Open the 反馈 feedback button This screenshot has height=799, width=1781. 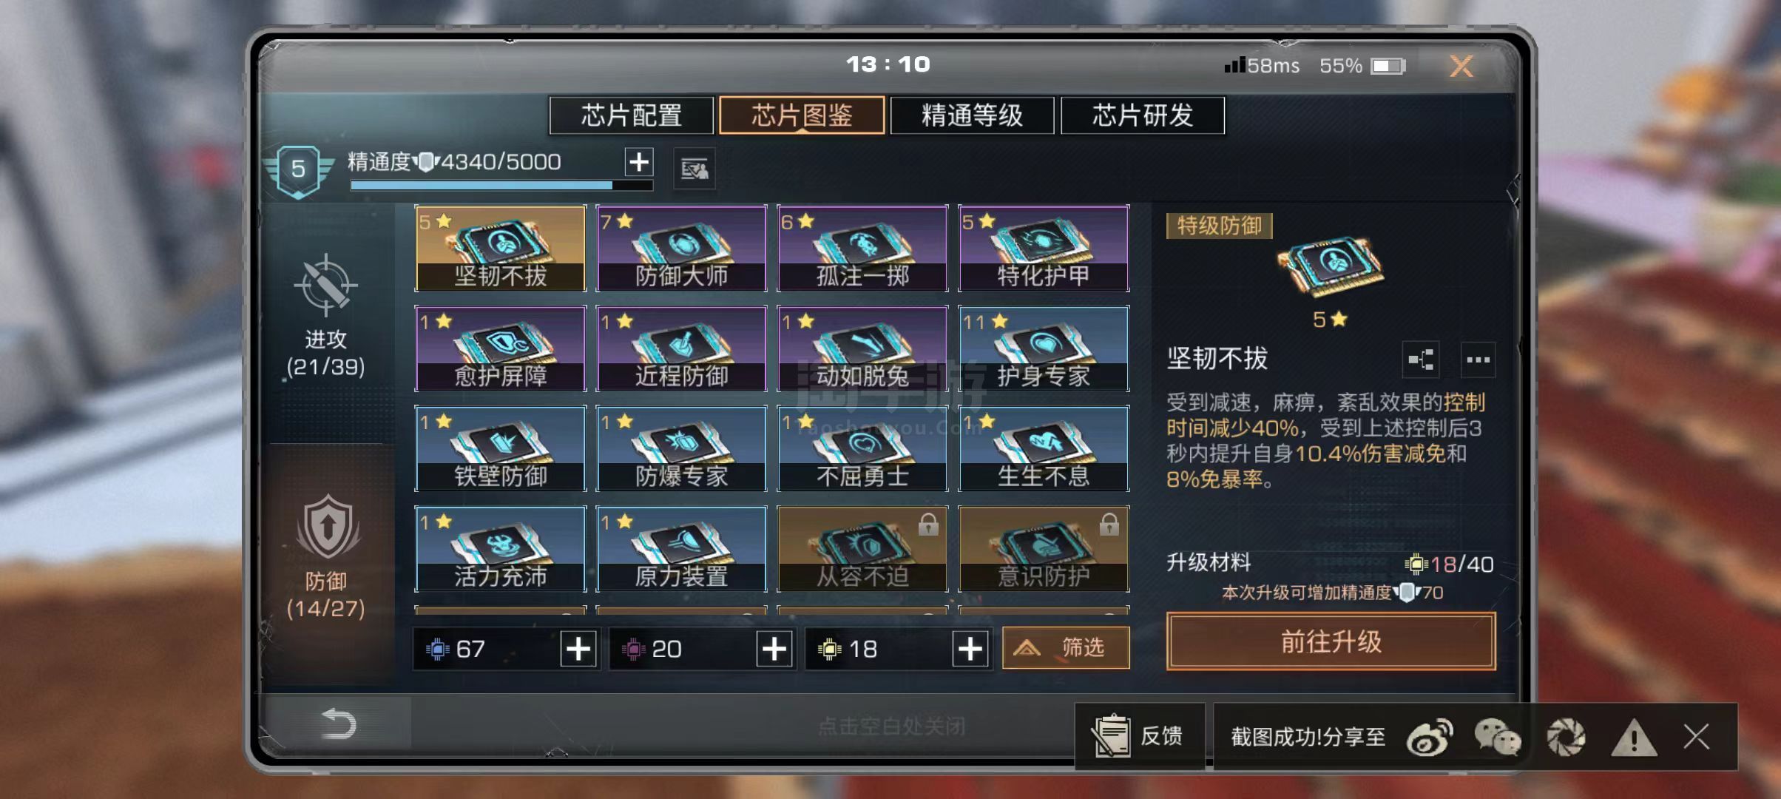1140,736
